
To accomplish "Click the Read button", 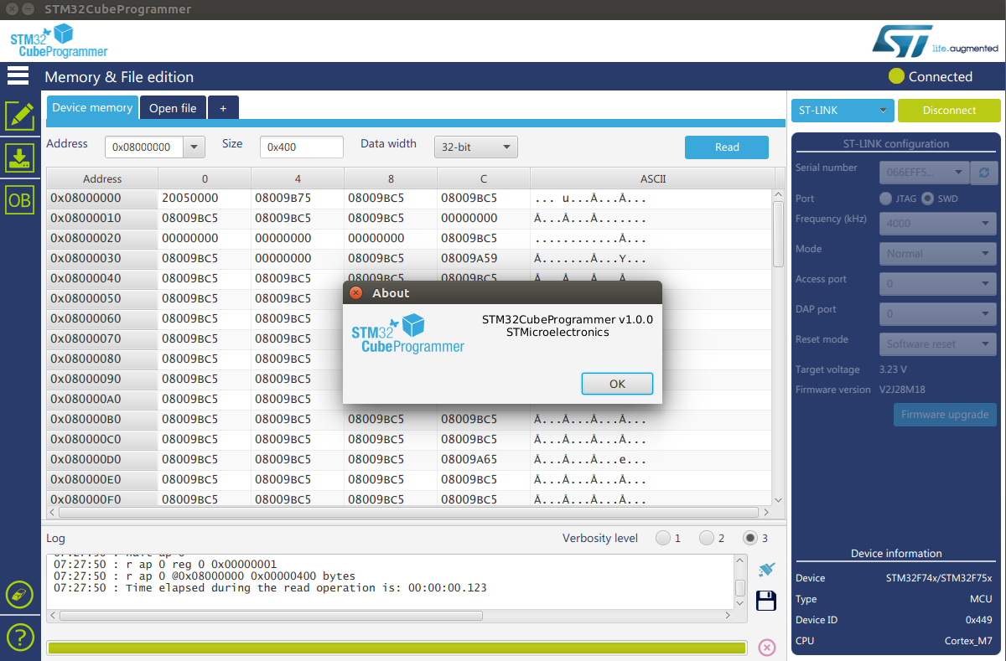I will tap(727, 147).
